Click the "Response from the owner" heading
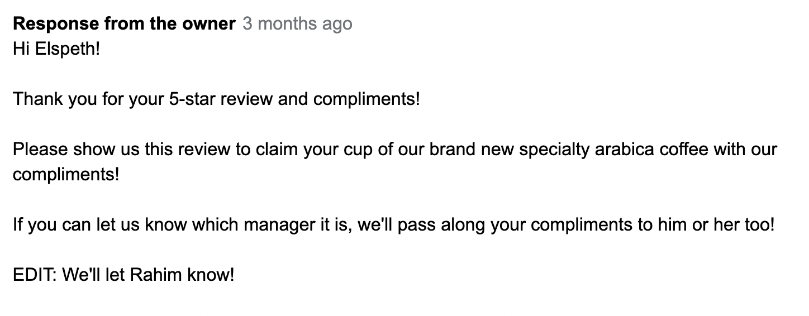809x316 pixels. click(124, 24)
